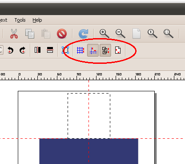Screen dimensions: 185x164
Task: Click the ruler label 120
Action: click(x=99, y=74)
